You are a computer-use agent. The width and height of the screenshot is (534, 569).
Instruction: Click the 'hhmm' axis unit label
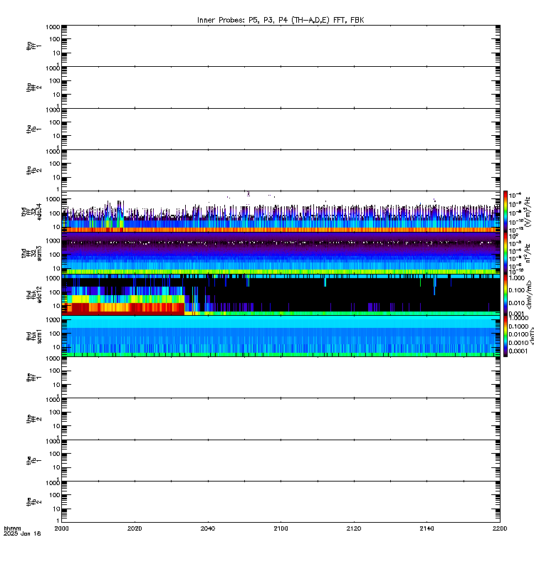pyautogui.click(x=12, y=528)
